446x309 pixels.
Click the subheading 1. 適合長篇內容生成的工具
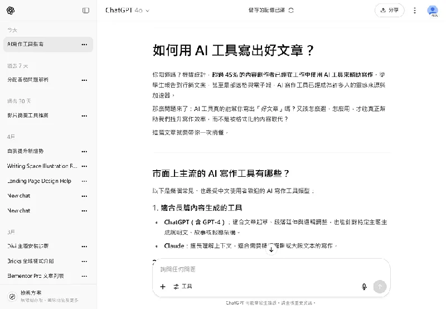(x=197, y=208)
